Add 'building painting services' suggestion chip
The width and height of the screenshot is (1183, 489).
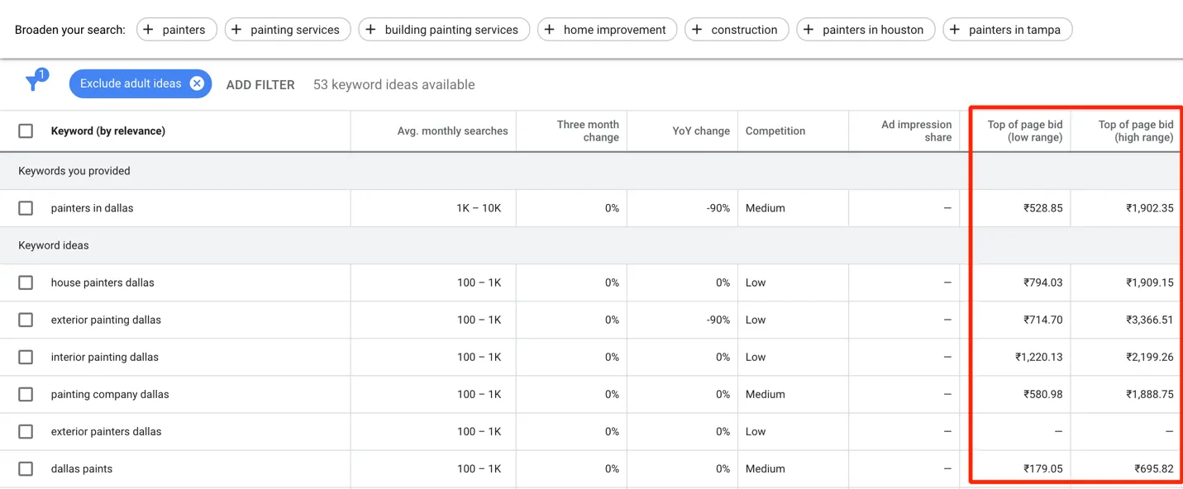coord(444,30)
